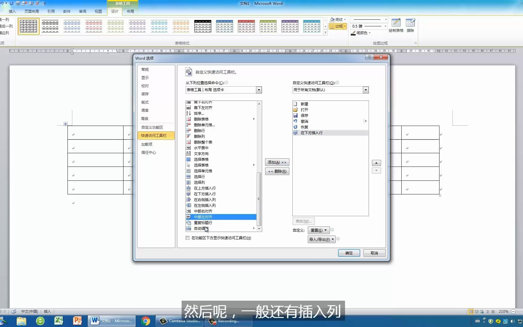
Task: Click 取消 to cancel dialog
Action: [374, 253]
